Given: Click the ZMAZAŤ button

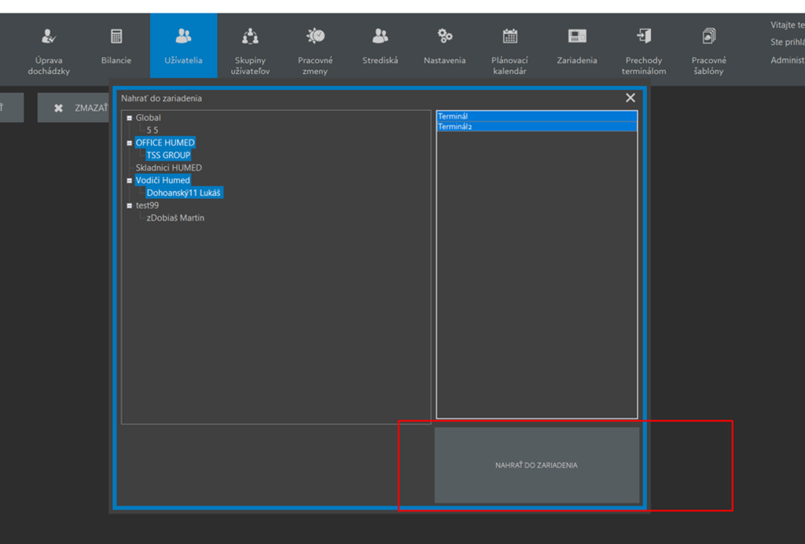Looking at the screenshot, I should 79,108.
